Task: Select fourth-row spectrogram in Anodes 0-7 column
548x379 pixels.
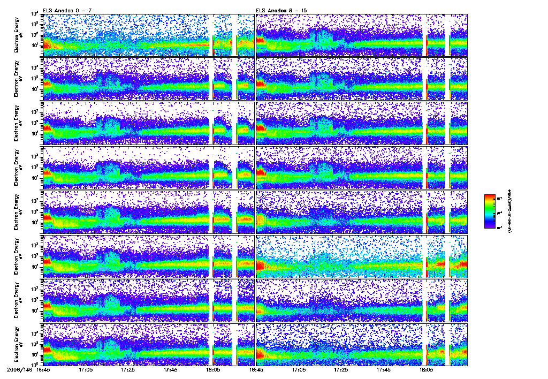Action: coord(149,168)
